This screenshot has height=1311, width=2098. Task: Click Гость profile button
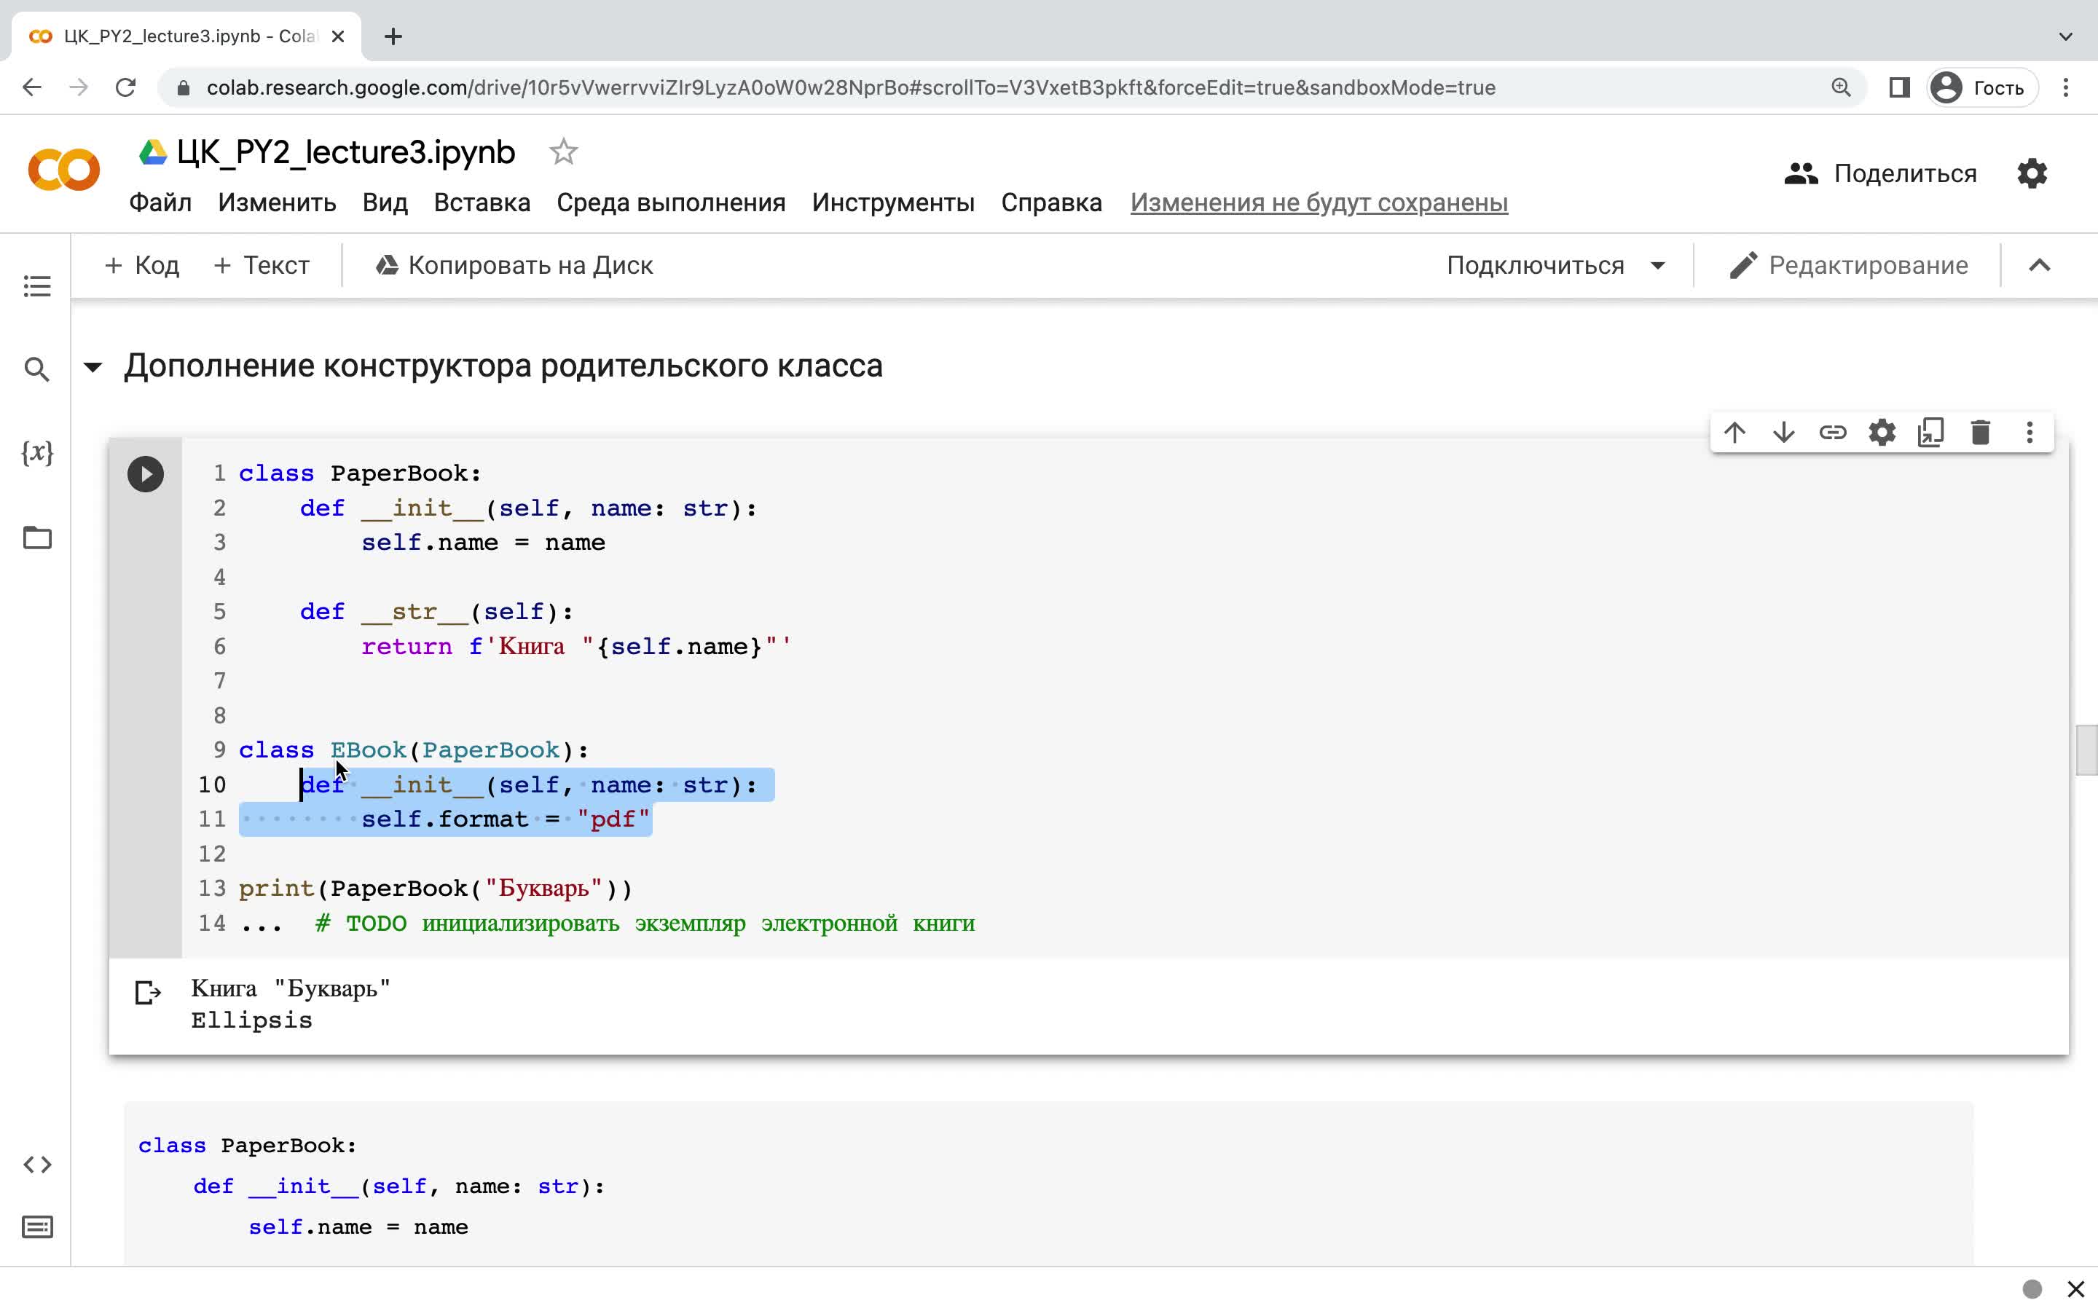(x=1982, y=87)
